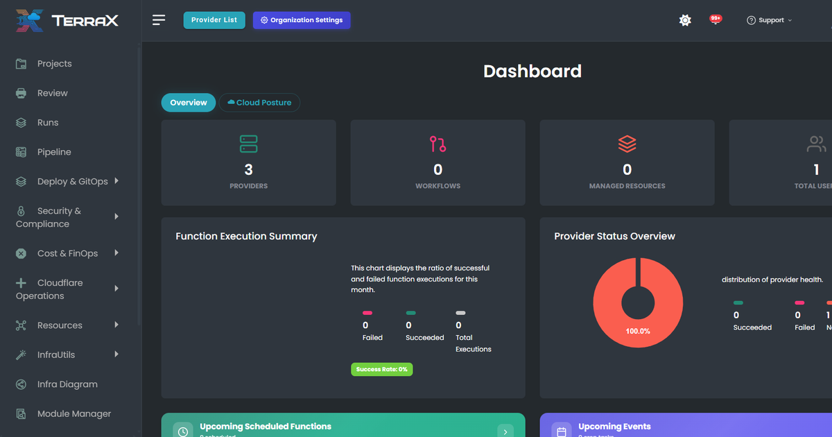Click the MANAGED RESOURCES label
Screen dimensions: 832x437
[627, 186]
